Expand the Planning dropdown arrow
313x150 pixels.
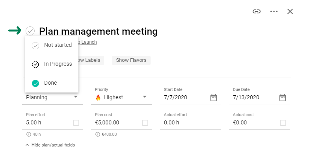pos(76,97)
